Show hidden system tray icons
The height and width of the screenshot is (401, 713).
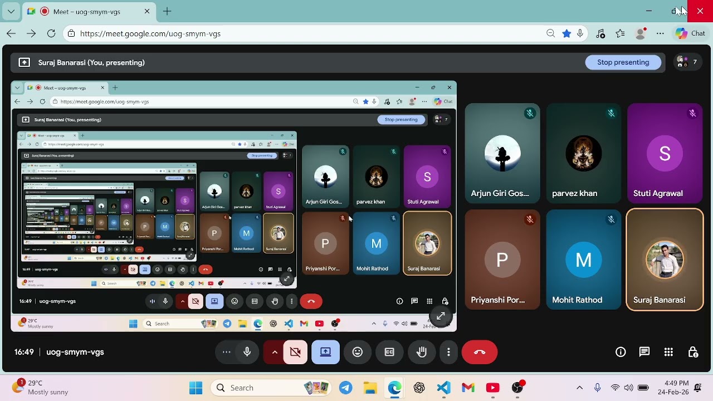[x=579, y=388]
